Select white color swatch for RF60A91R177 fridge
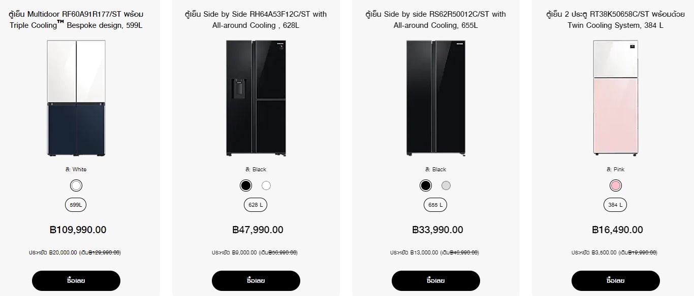 [x=76, y=186]
